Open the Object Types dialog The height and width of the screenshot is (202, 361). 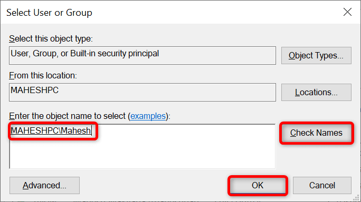316,56
